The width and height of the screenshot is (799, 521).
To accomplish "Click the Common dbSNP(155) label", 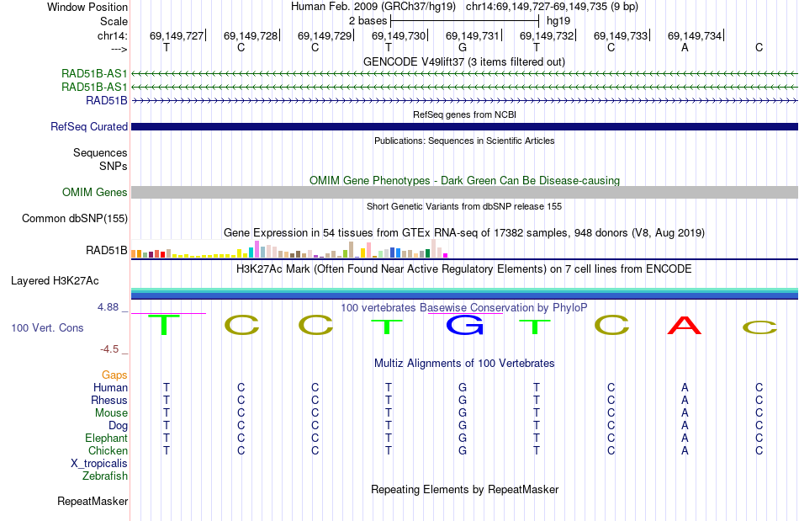I will pyautogui.click(x=75, y=218).
